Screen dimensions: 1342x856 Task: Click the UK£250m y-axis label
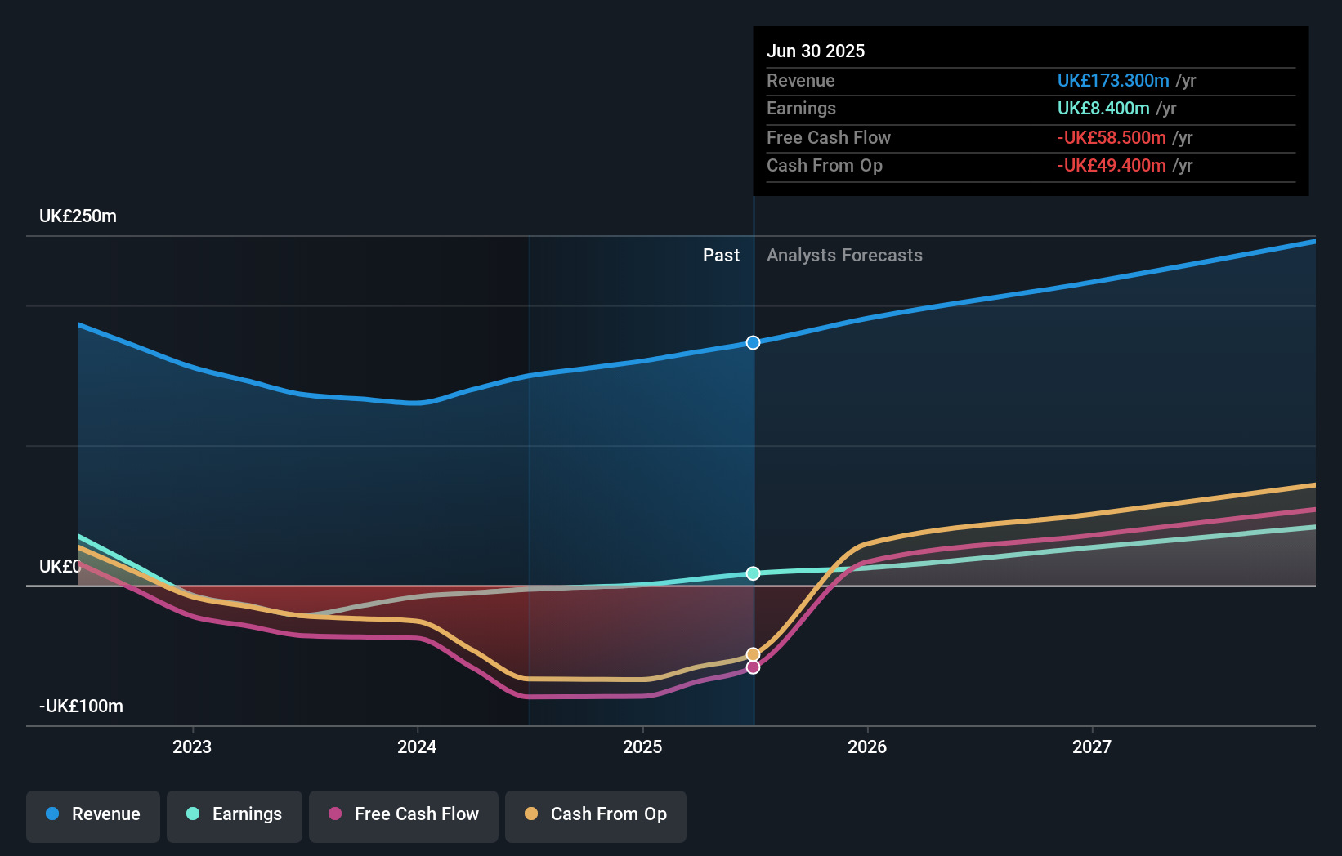tap(78, 216)
